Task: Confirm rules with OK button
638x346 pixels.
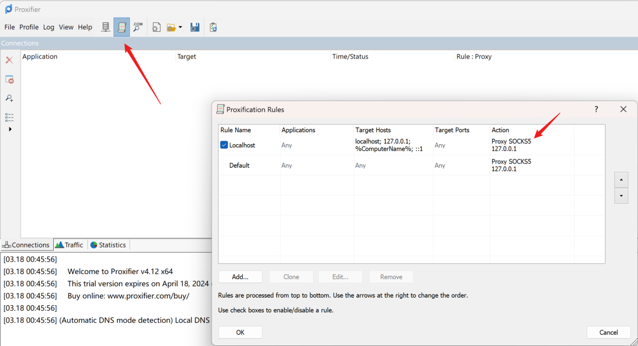Action: (x=240, y=332)
